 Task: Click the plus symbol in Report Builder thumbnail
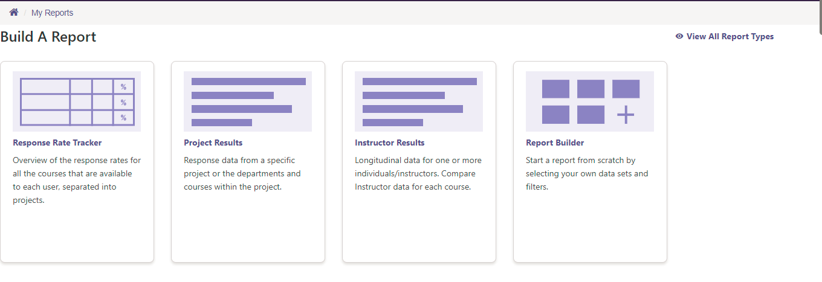coord(626,115)
